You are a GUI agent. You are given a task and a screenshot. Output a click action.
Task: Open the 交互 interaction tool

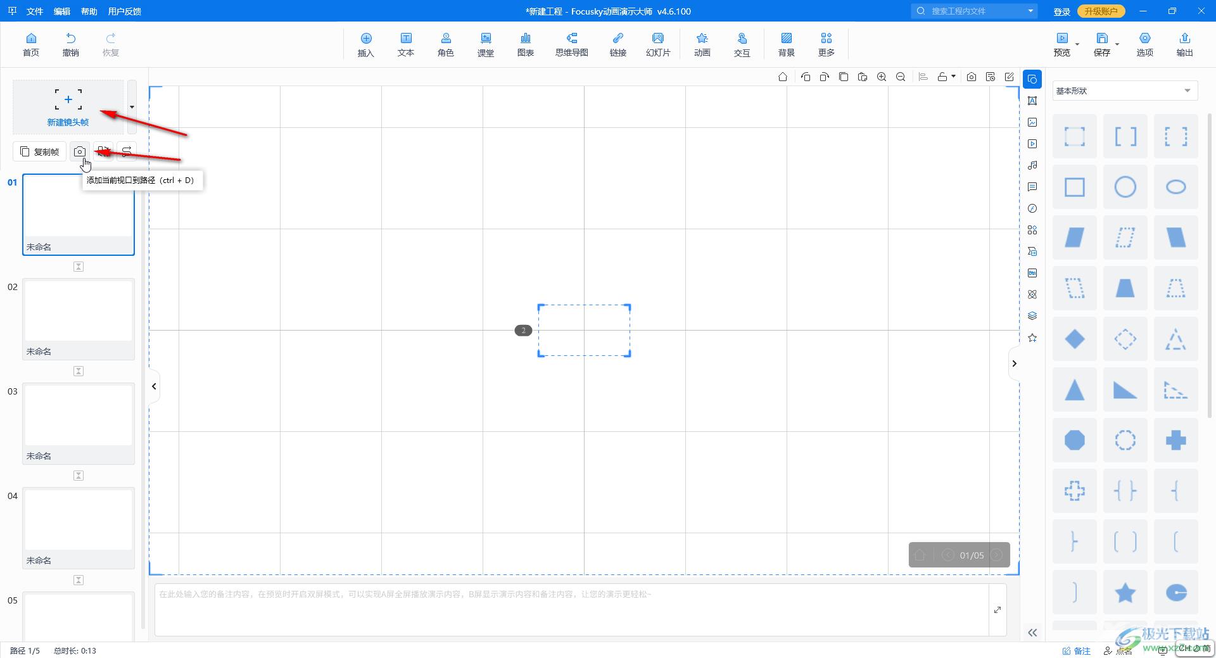742,44
